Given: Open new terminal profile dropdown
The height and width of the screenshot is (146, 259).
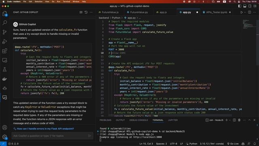Looking at the screenshot, I should coord(230,120).
